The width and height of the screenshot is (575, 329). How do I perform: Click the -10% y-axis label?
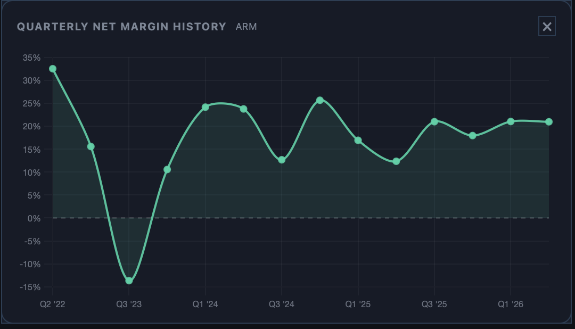pos(30,265)
